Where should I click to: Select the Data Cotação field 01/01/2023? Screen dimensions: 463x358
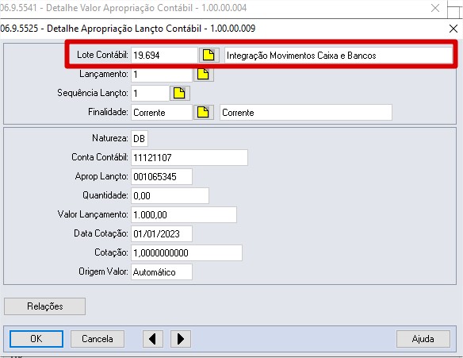[162, 233]
